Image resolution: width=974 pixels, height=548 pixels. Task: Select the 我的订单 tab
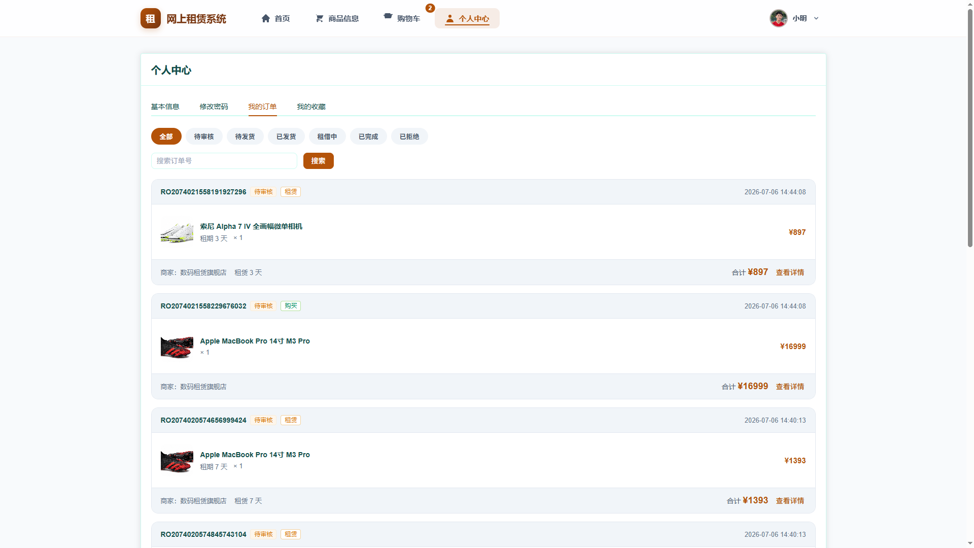(x=262, y=107)
